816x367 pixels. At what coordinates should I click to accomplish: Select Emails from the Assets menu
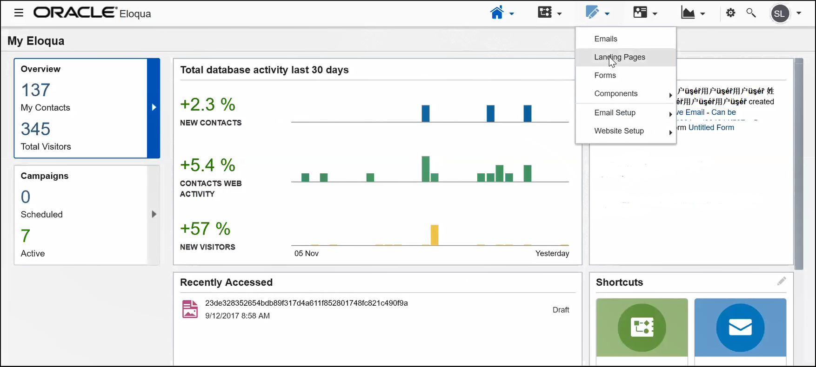[x=606, y=39]
